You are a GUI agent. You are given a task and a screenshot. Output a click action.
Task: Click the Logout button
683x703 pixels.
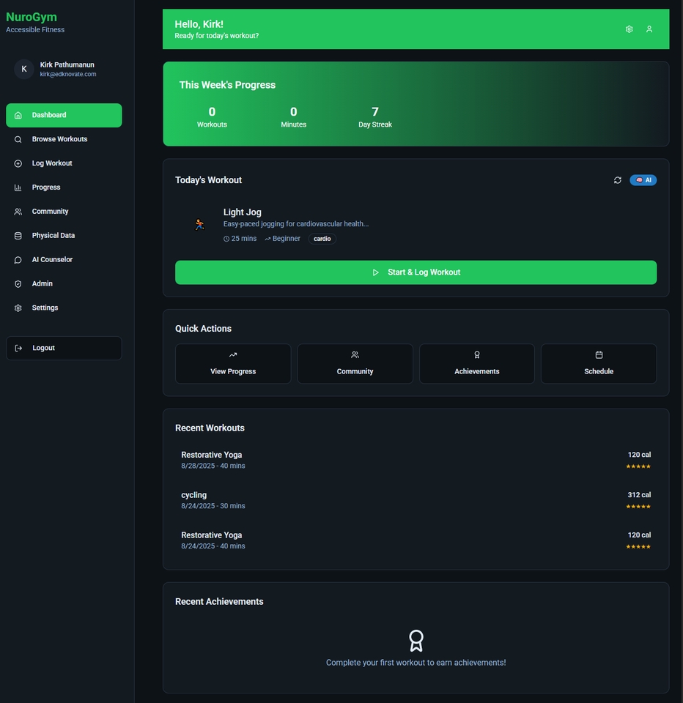[64, 349]
